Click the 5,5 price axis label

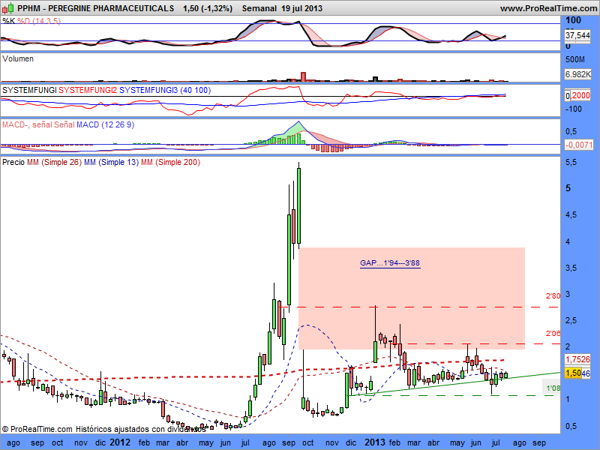(571, 163)
